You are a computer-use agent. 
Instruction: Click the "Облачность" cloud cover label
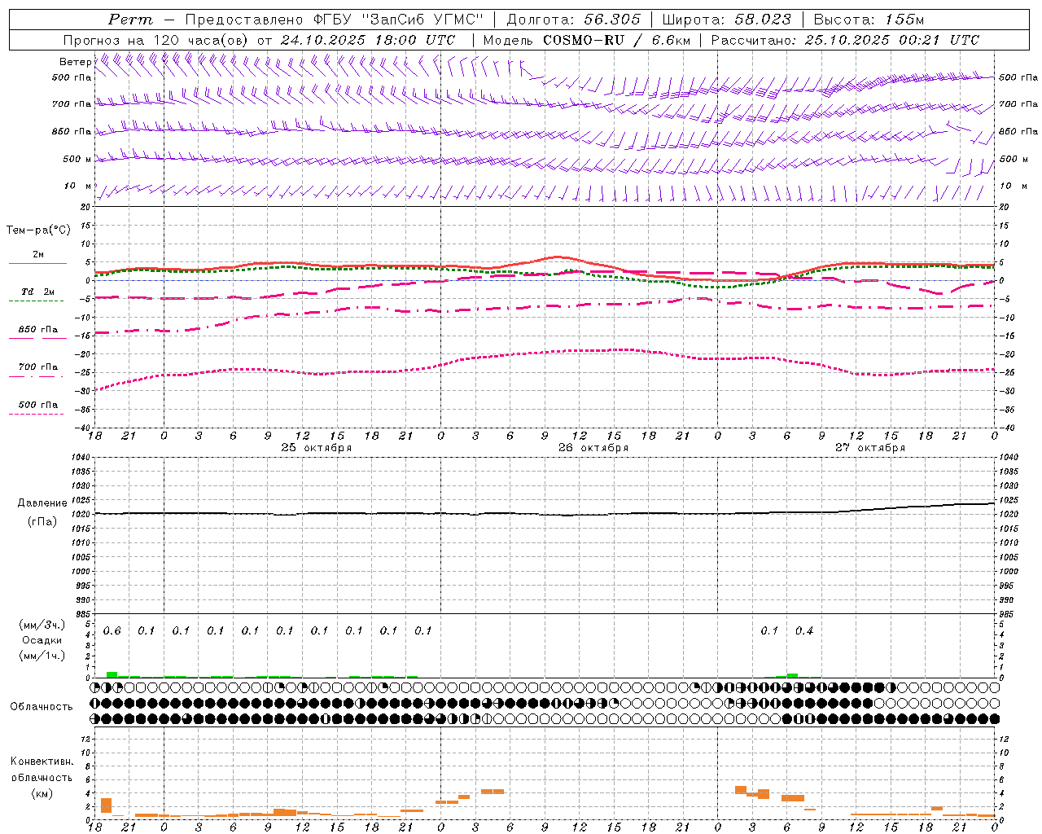point(42,707)
